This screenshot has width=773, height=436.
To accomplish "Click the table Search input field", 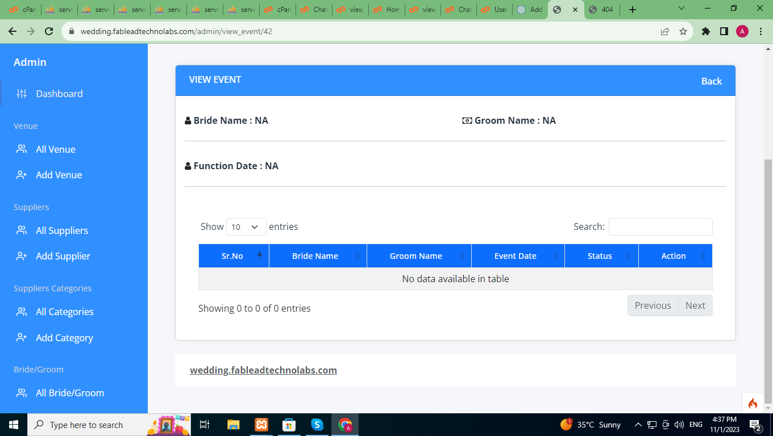I will pos(660,227).
